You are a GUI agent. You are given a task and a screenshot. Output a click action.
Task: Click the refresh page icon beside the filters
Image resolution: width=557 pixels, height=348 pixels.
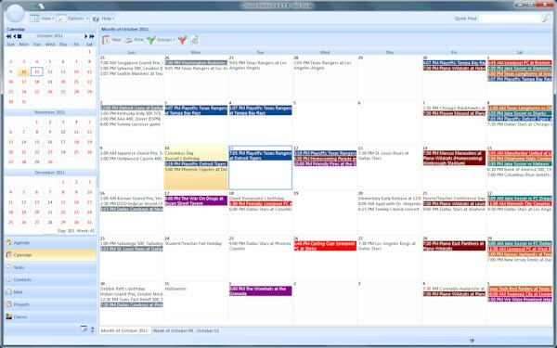194,40
